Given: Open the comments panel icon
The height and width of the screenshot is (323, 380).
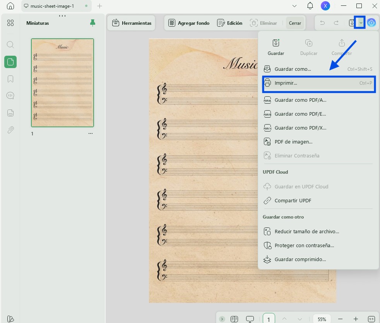Looking at the screenshot, I should (10, 96).
